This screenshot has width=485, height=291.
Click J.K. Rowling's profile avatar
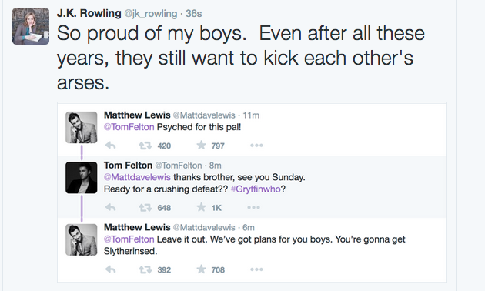(x=31, y=26)
